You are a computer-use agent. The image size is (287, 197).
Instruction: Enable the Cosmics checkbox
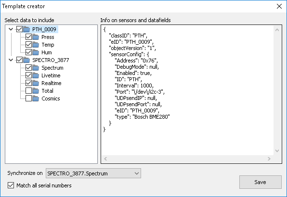[28, 98]
